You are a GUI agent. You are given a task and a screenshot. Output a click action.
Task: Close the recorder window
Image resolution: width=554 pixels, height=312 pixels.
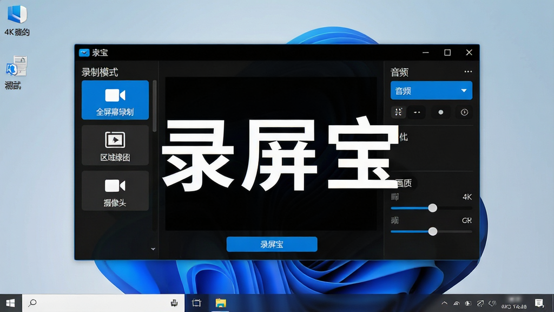469,53
